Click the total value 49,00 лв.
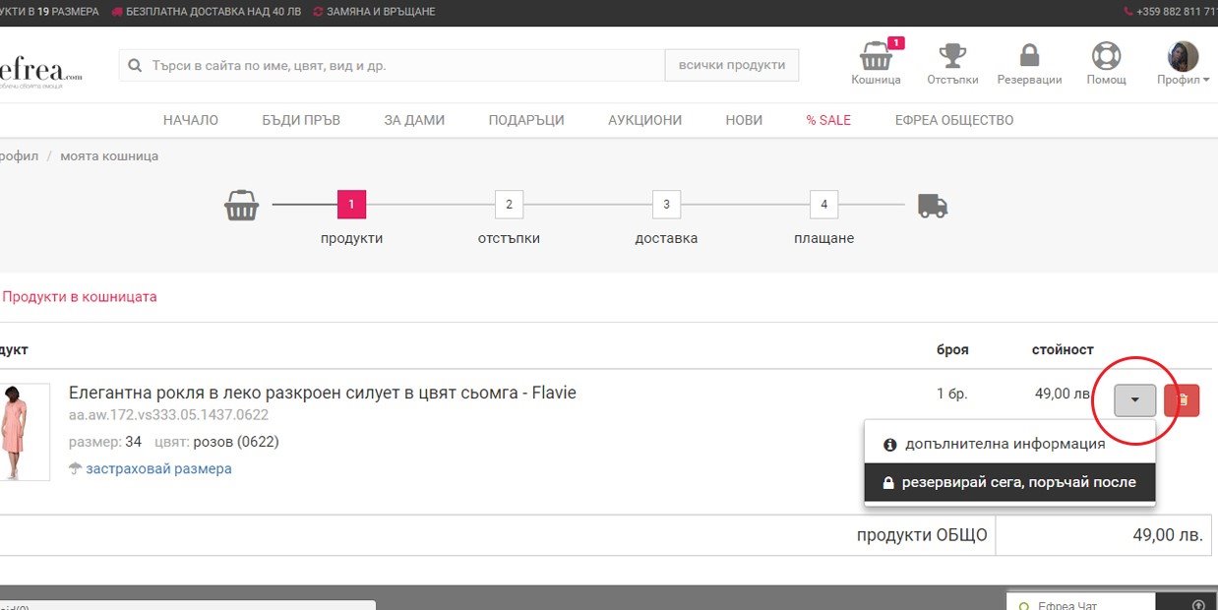Screen dimensions: 1218x610 (1168, 536)
